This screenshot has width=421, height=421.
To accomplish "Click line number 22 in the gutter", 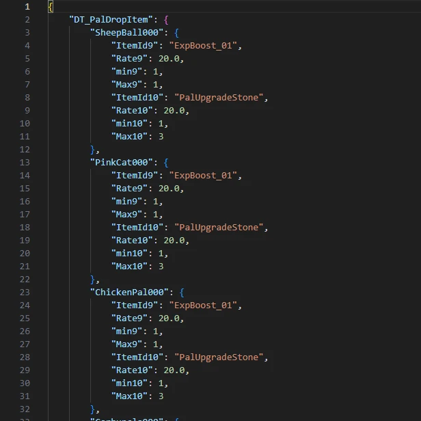I will point(25,280).
